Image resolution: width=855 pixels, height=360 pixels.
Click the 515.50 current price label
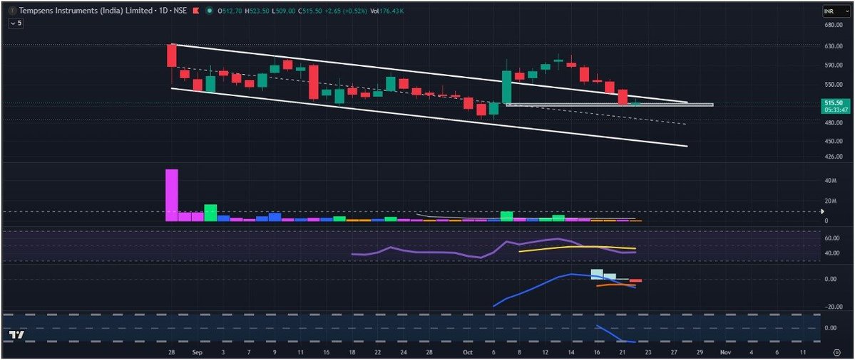click(835, 102)
